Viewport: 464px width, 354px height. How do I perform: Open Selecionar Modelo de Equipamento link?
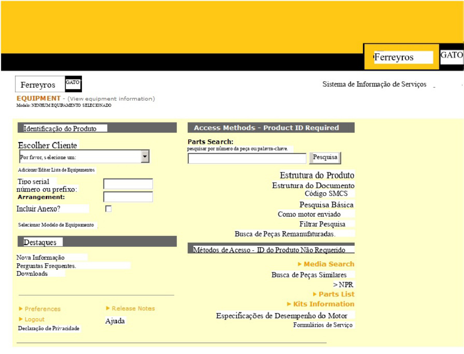[x=56, y=225]
